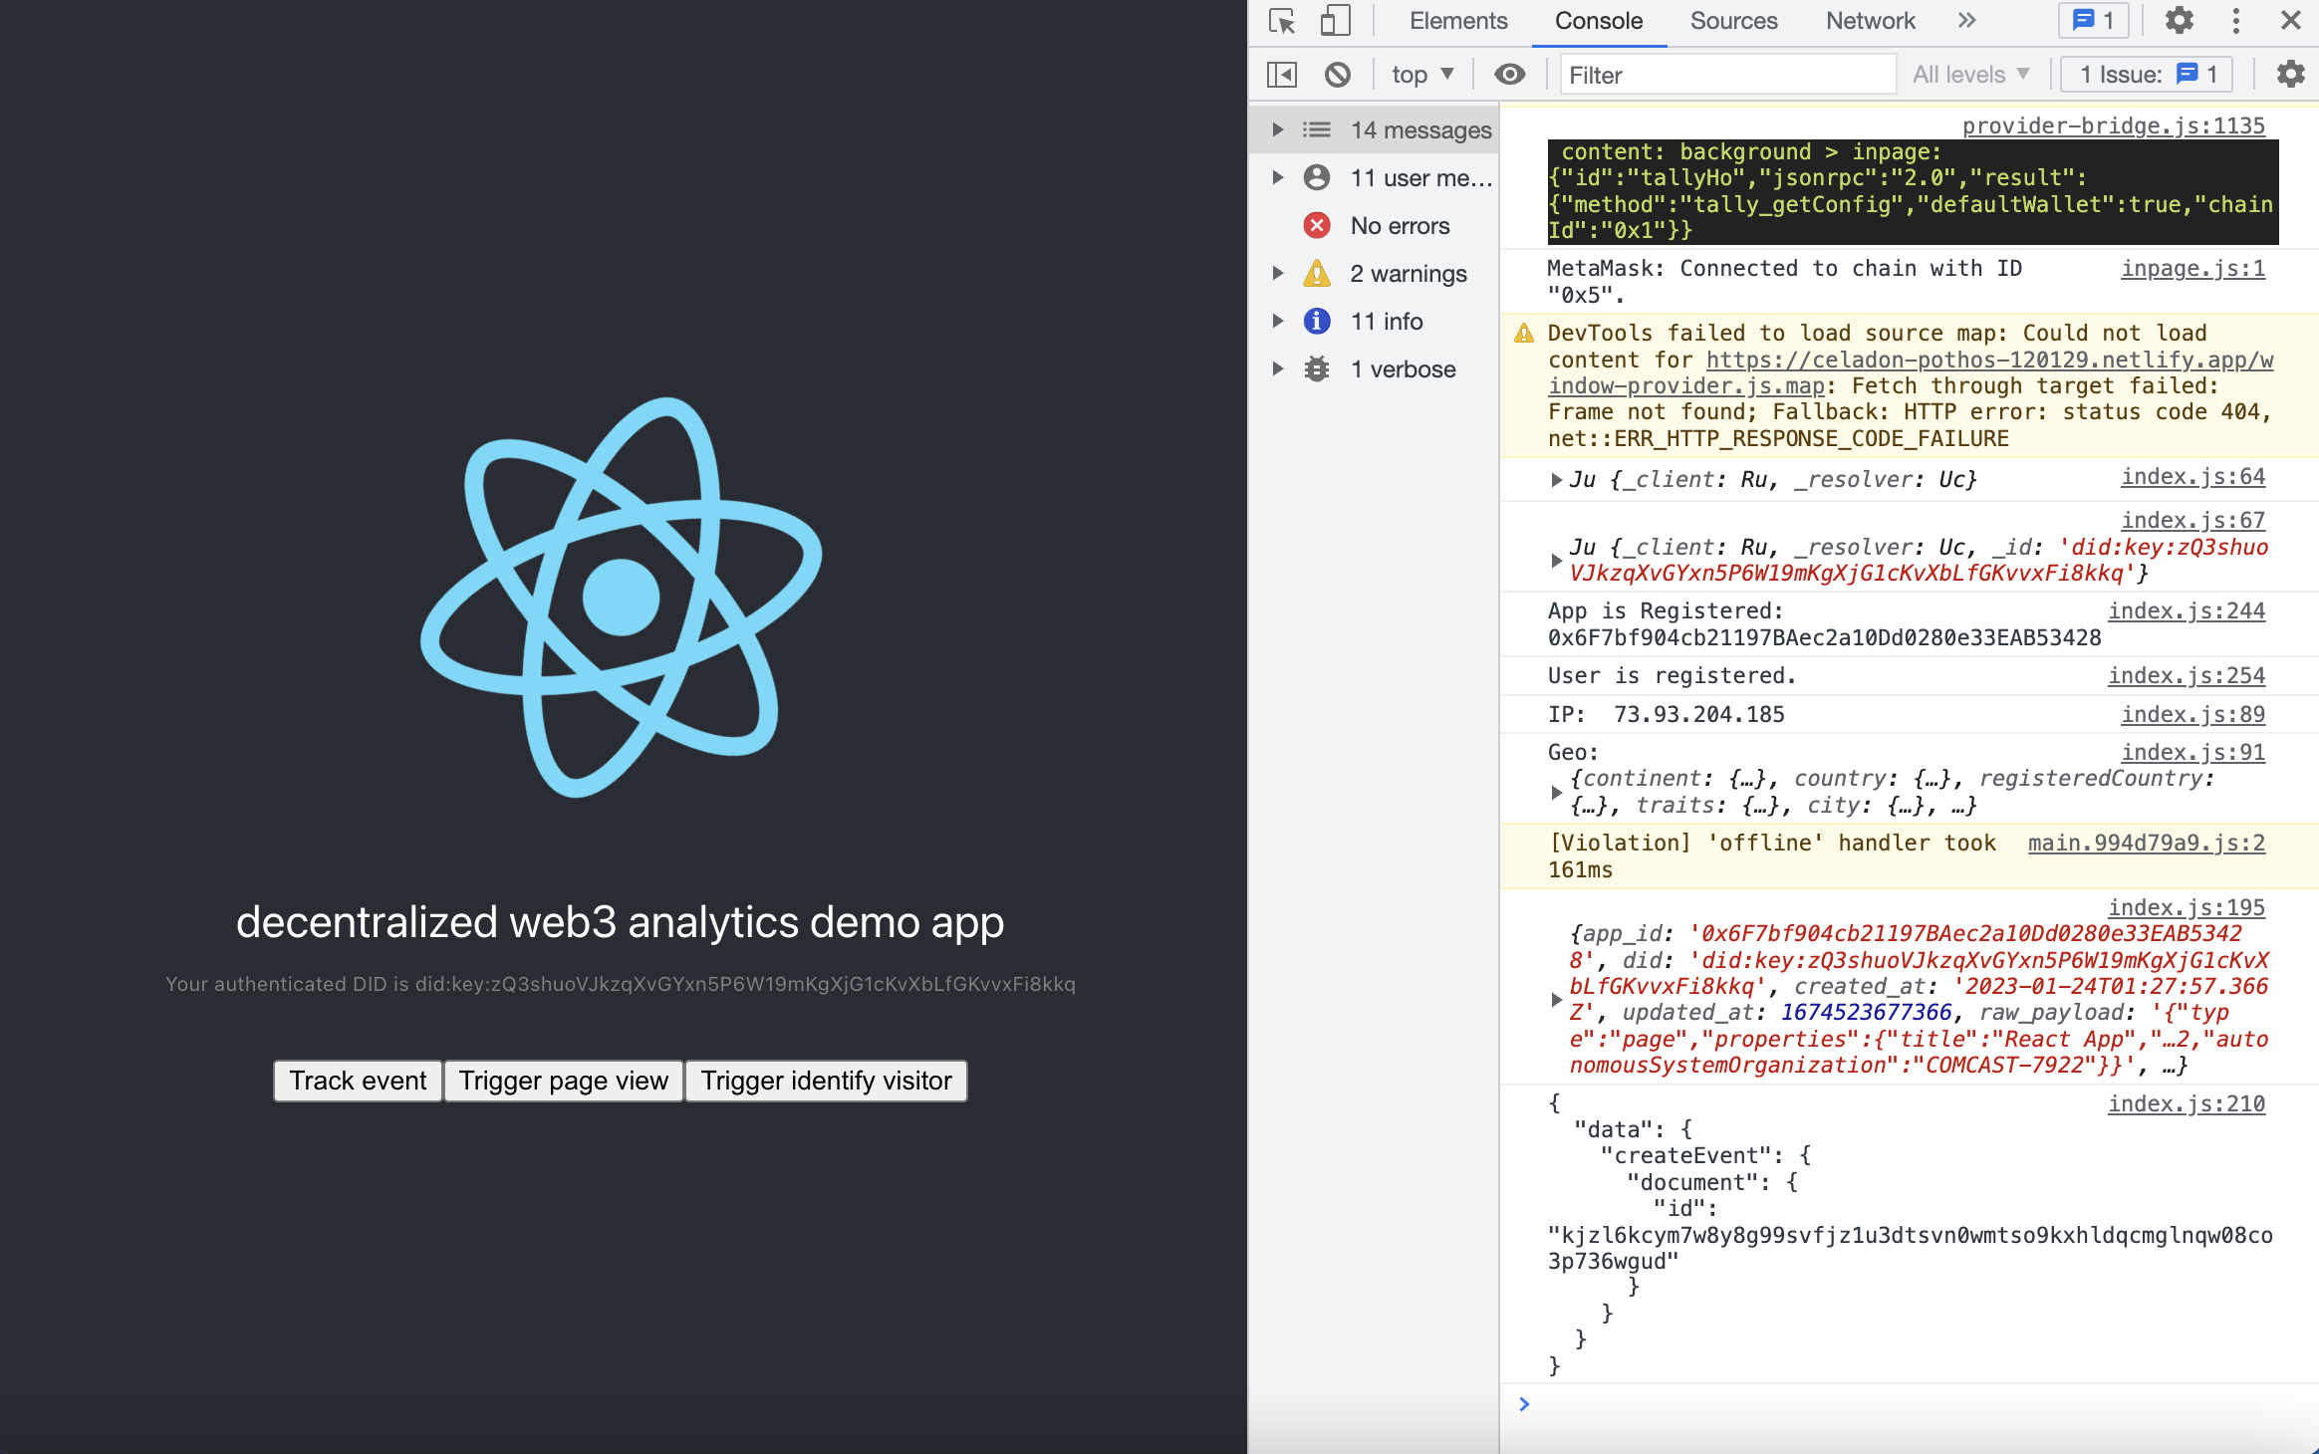This screenshot has width=2319, height=1454.
Task: Click the messages list icon
Action: (x=1317, y=130)
